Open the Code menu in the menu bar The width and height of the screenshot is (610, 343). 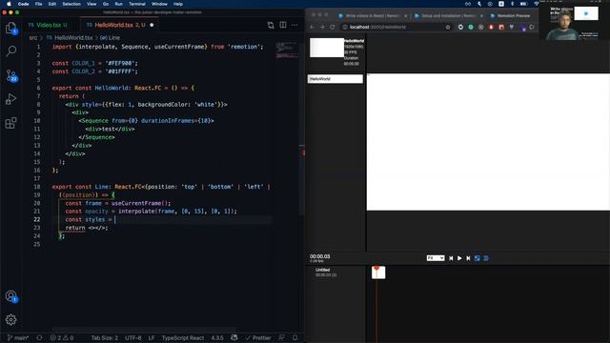23,4
